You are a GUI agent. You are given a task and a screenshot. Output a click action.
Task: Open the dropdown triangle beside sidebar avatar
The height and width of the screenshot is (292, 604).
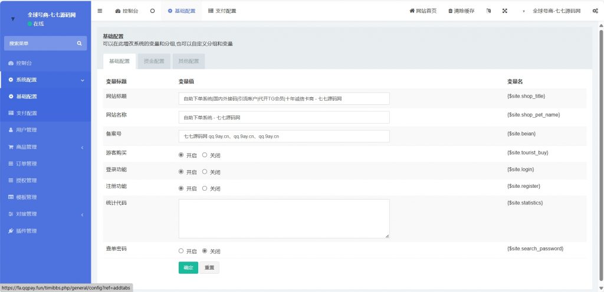[x=13, y=19]
